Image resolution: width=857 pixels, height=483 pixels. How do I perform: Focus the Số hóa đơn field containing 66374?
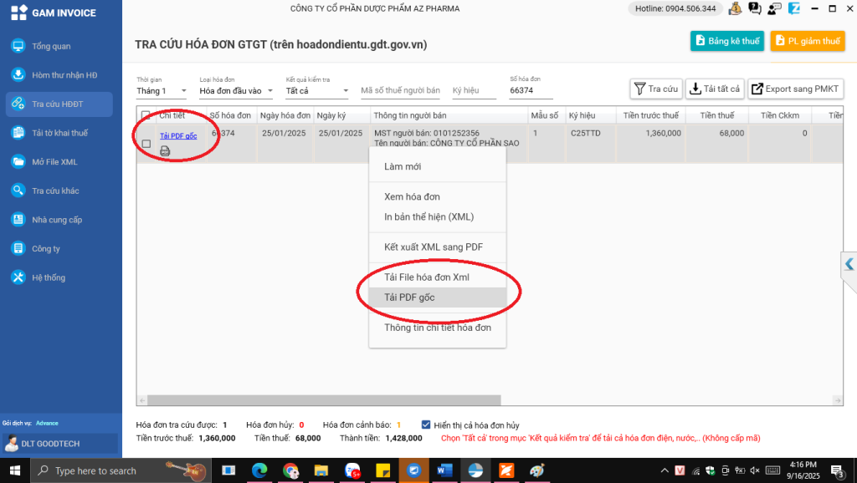pos(531,90)
